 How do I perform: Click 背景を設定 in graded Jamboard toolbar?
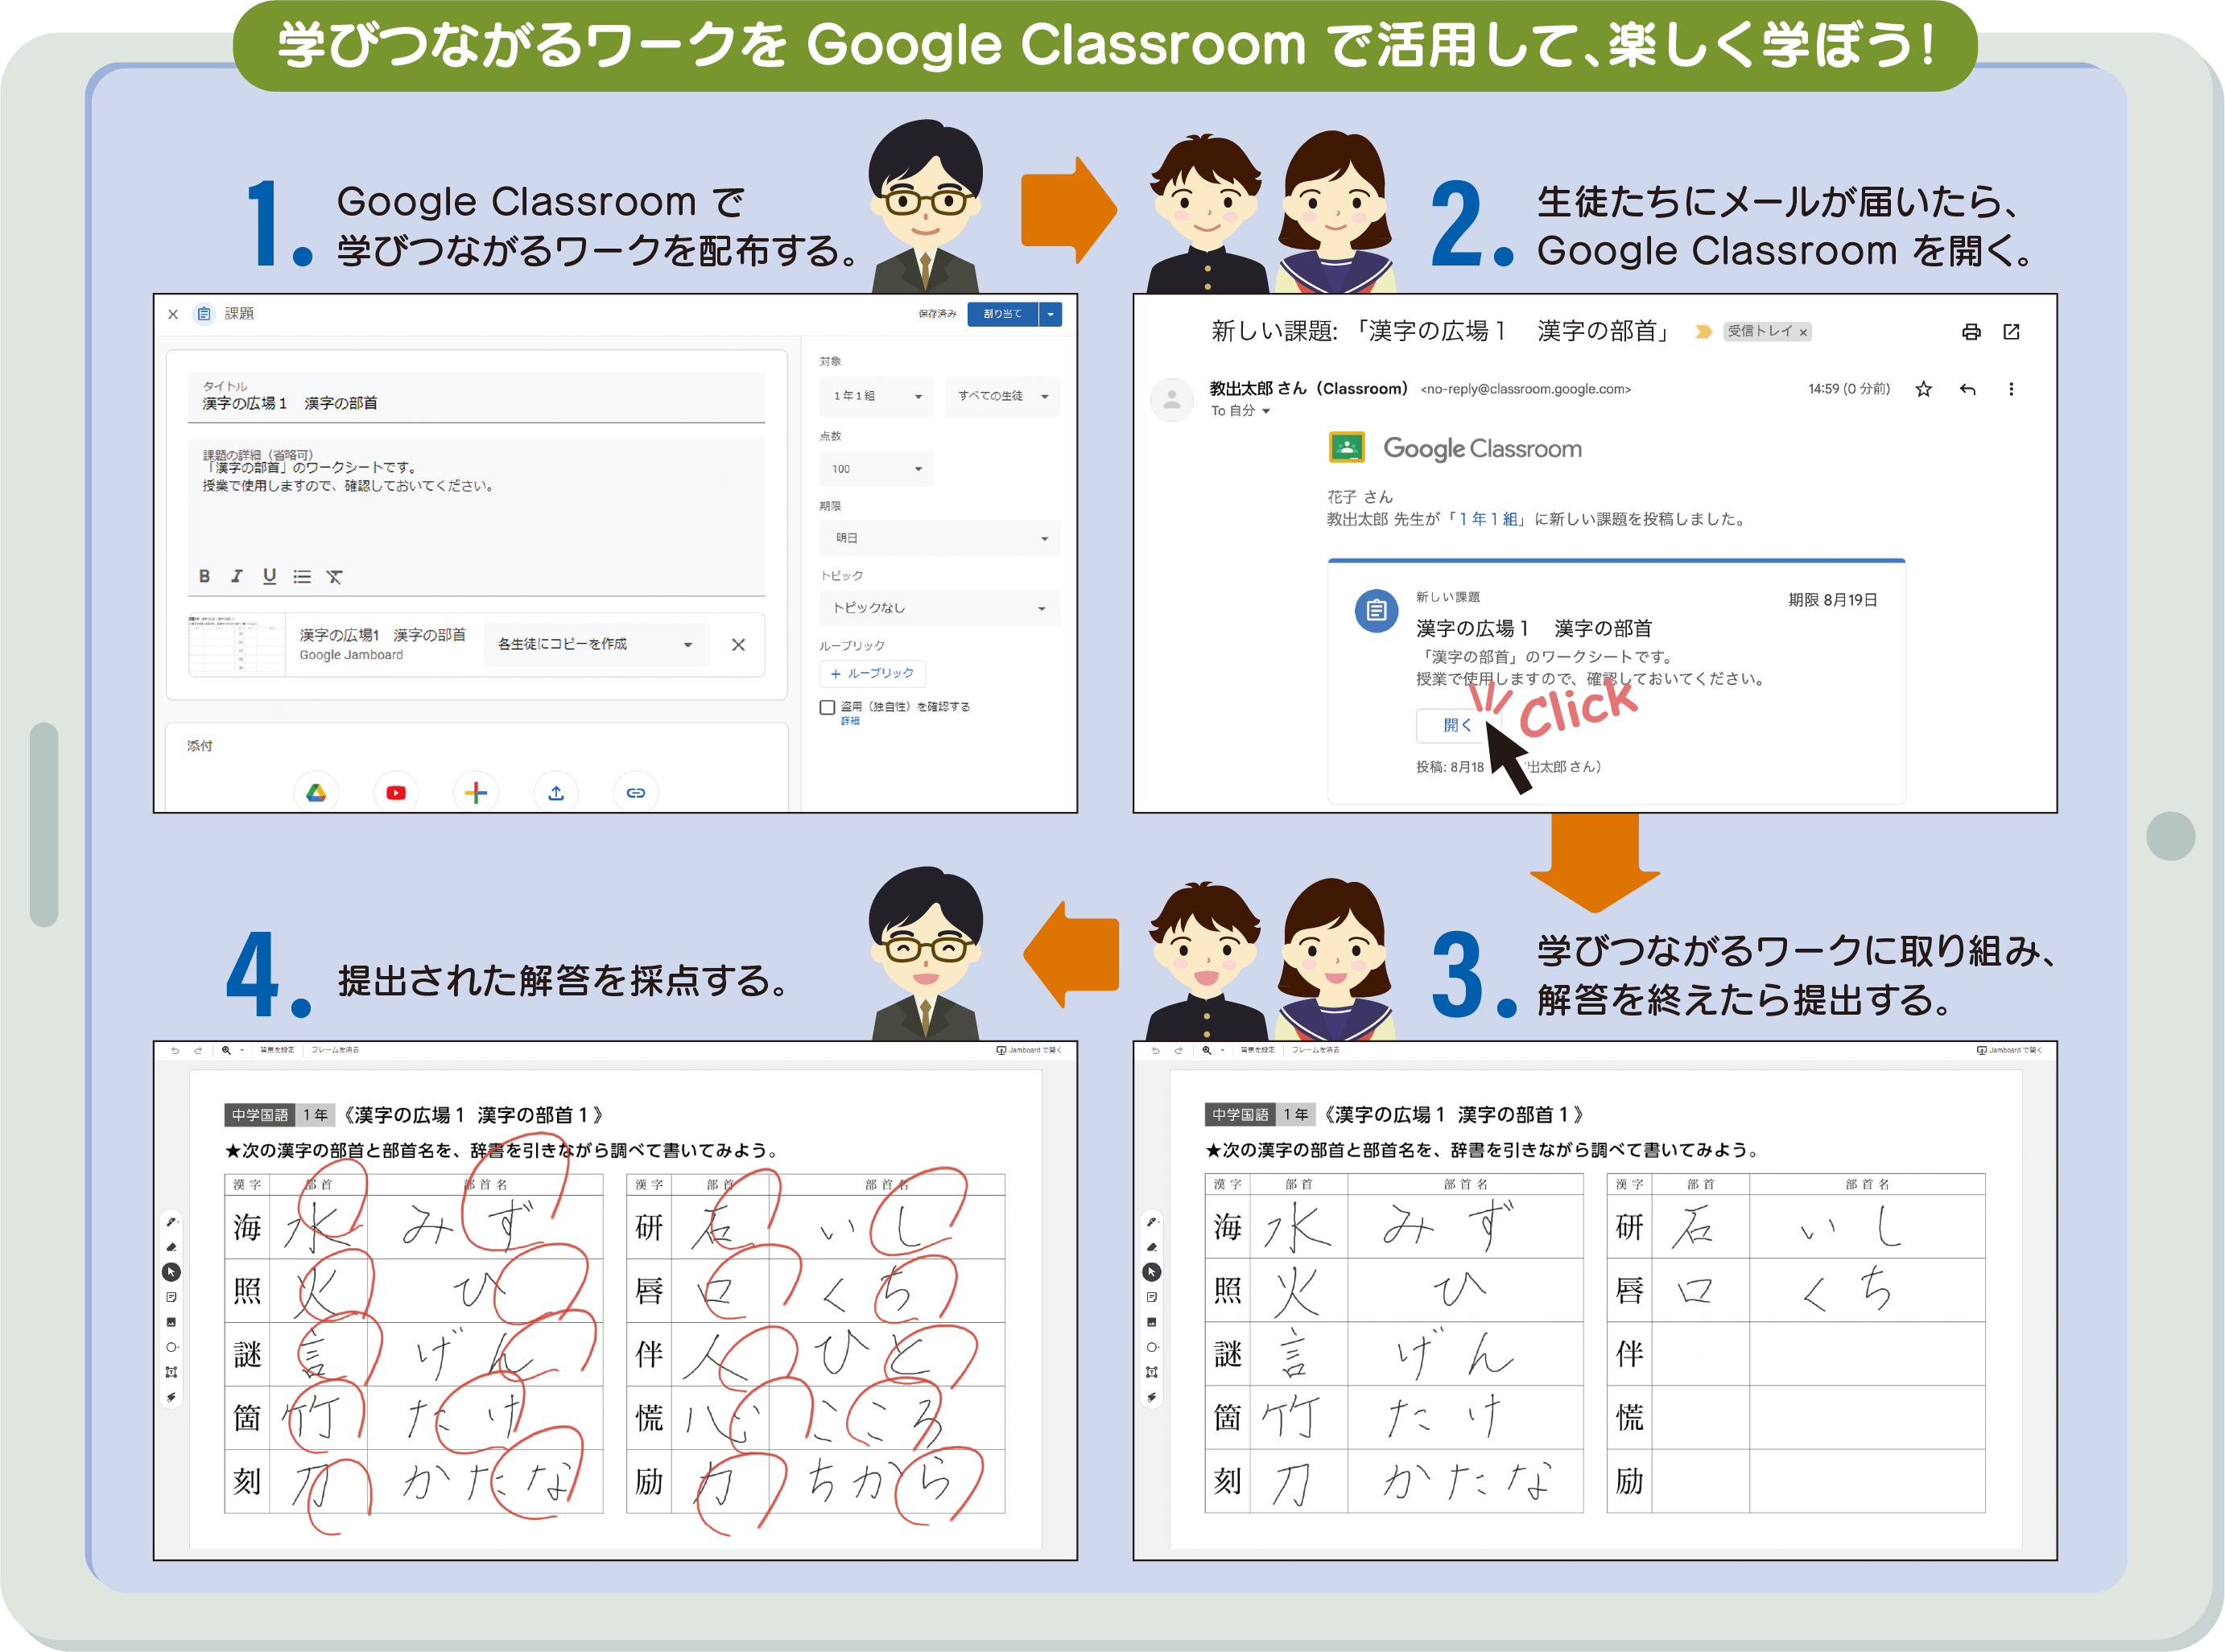[277, 1050]
